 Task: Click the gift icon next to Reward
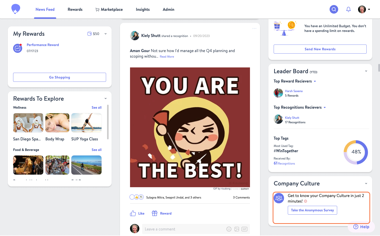click(155, 213)
